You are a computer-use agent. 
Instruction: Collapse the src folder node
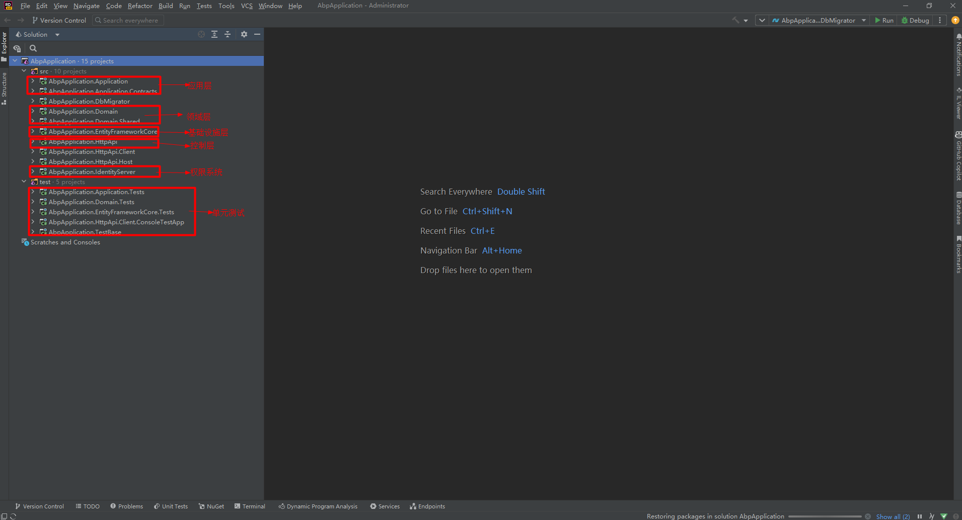coord(24,71)
